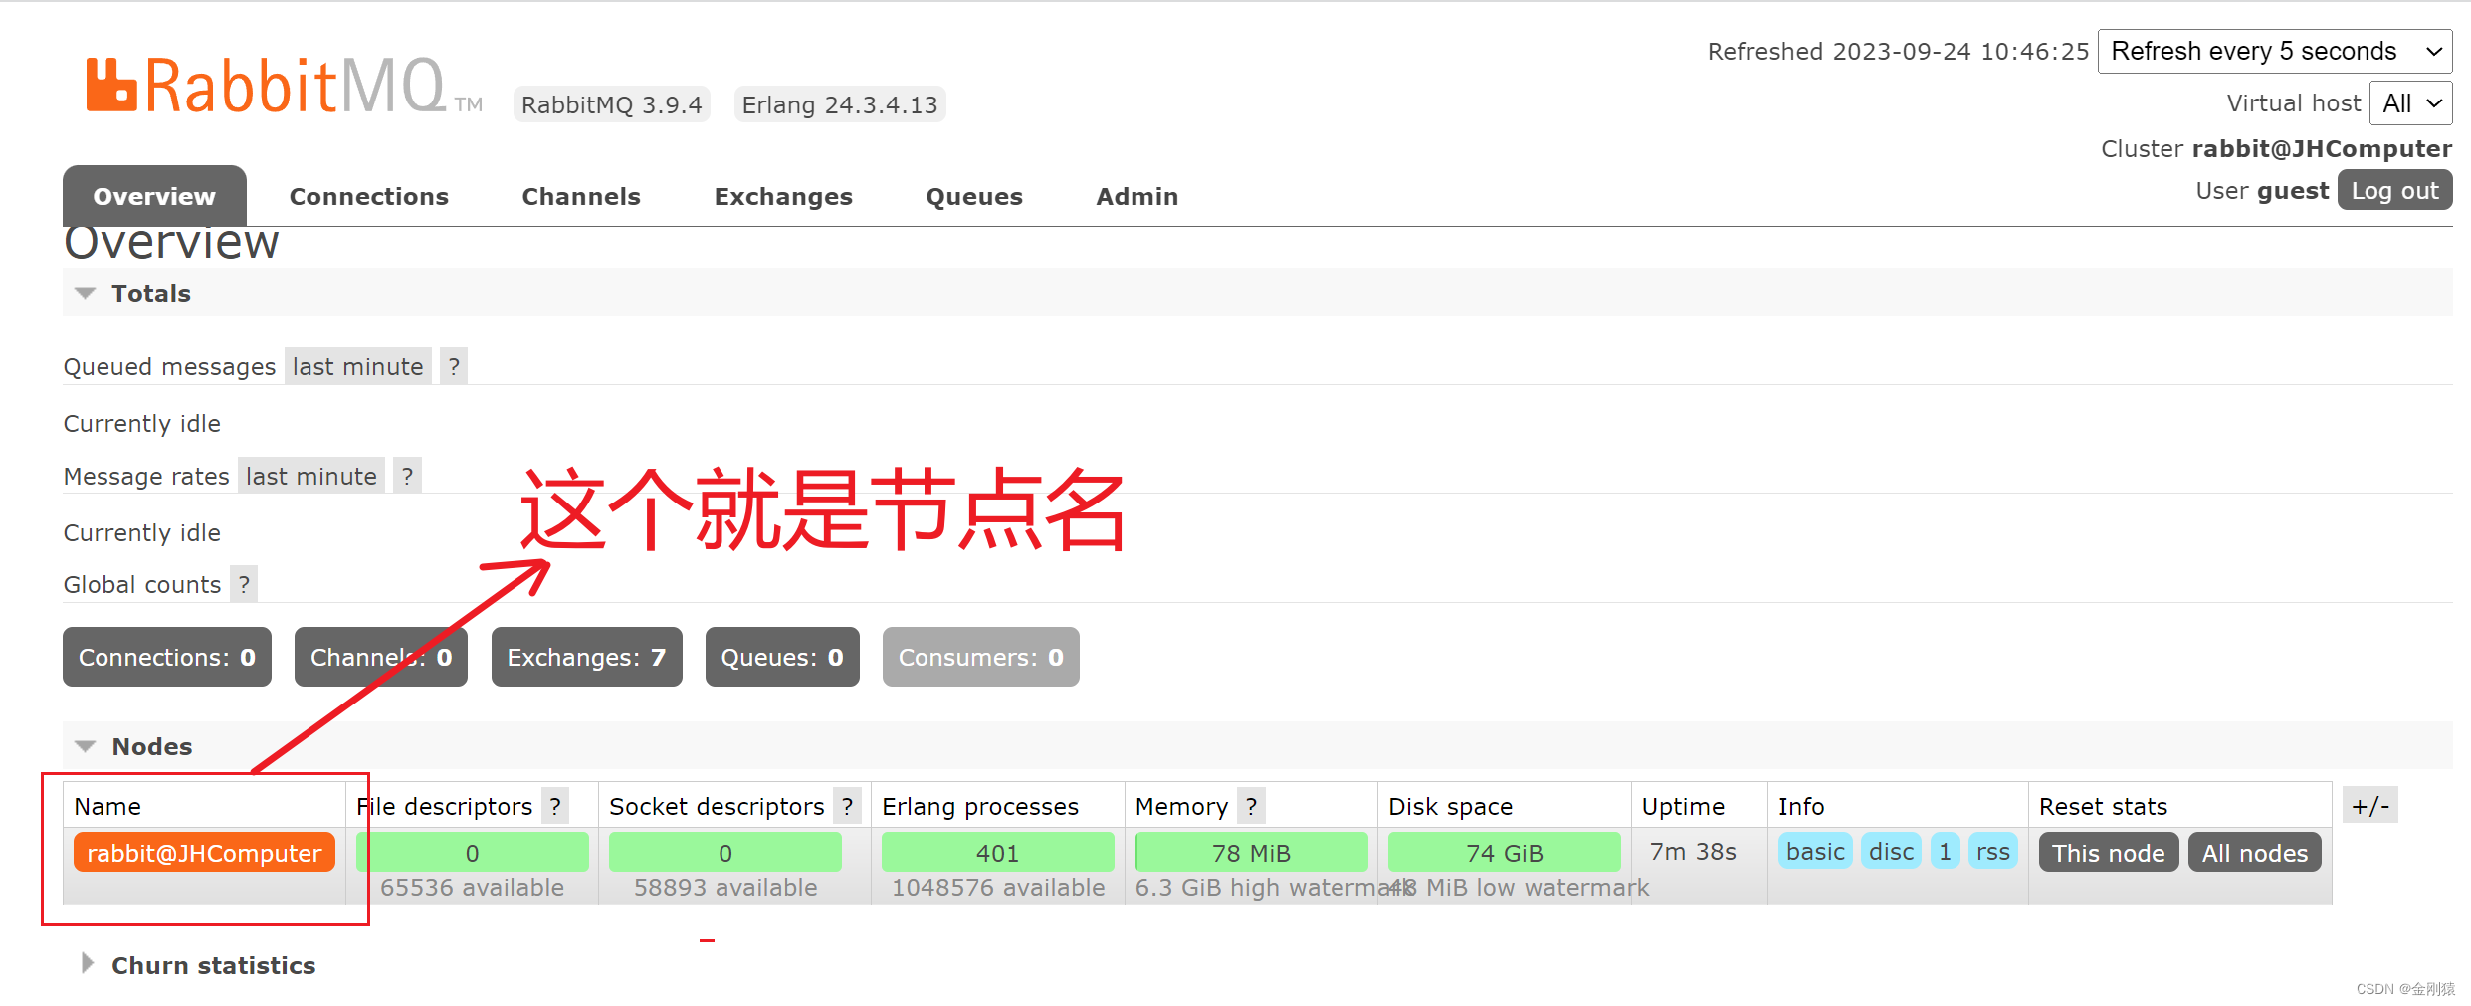Click the 65536 available text

(473, 888)
